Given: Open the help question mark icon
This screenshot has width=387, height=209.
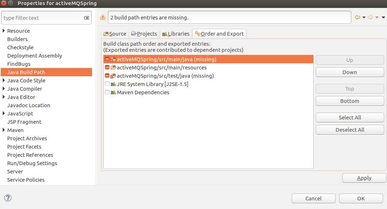Looking at the screenshot, I should pos(8,198).
